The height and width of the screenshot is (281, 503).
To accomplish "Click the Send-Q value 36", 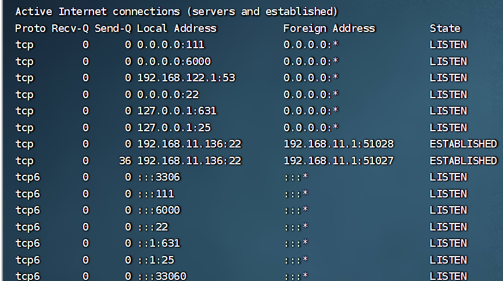I will pos(125,161).
